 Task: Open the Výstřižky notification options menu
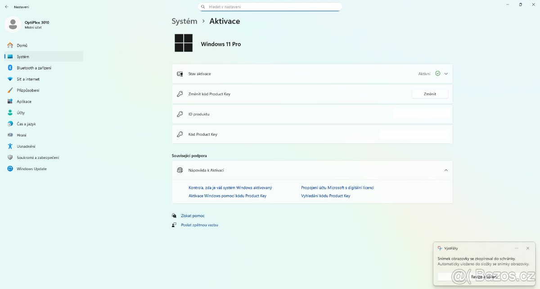point(517,248)
